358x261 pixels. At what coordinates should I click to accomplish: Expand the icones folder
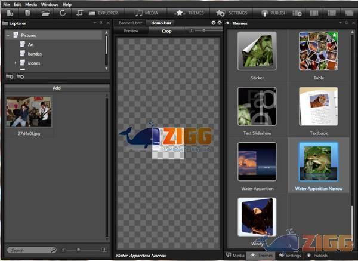click(16, 63)
